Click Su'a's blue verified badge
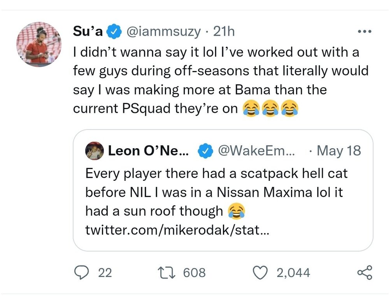Screen dimensions: 389x296 coord(113,32)
